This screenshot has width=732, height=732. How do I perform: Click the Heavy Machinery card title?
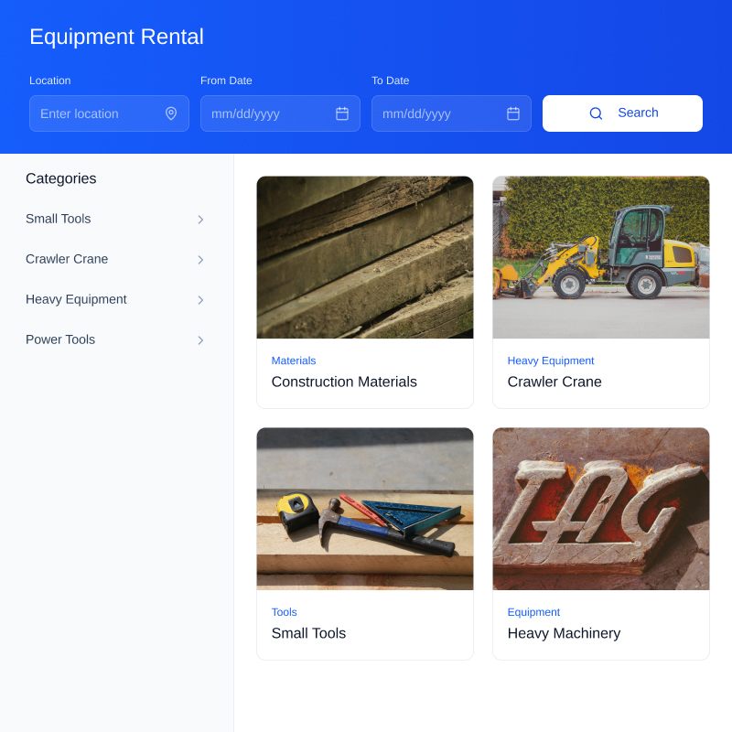(x=564, y=633)
